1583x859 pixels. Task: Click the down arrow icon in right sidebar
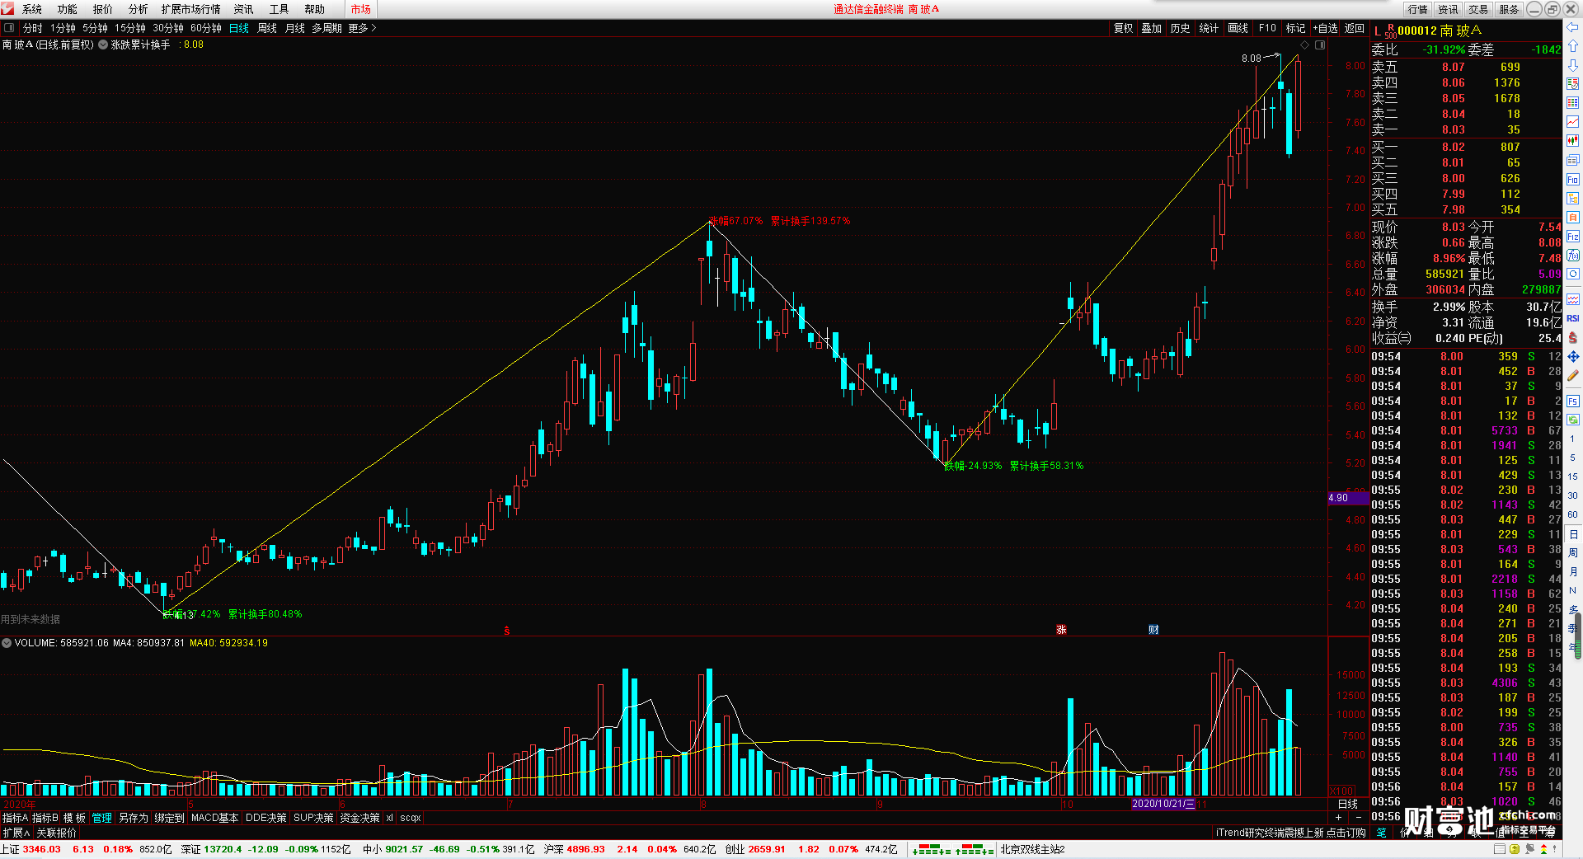click(x=1573, y=65)
